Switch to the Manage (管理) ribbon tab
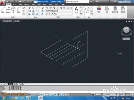The height and width of the screenshot is (100, 134). coord(39,4)
